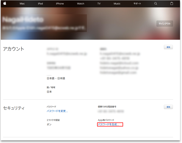Select the 日本語 - 日本語 language text
Image resolution: width=182 pixels, height=143 pixels.
[x=56, y=78]
